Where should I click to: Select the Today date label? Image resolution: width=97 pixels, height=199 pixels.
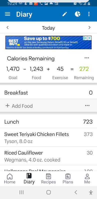pos(48,28)
